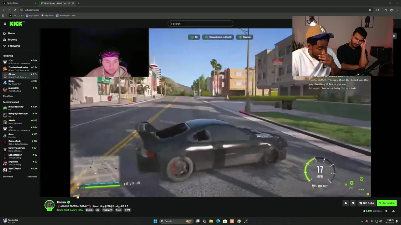The height and width of the screenshot is (225, 401).
Task: Click the fivem tag
Action: point(118,210)
